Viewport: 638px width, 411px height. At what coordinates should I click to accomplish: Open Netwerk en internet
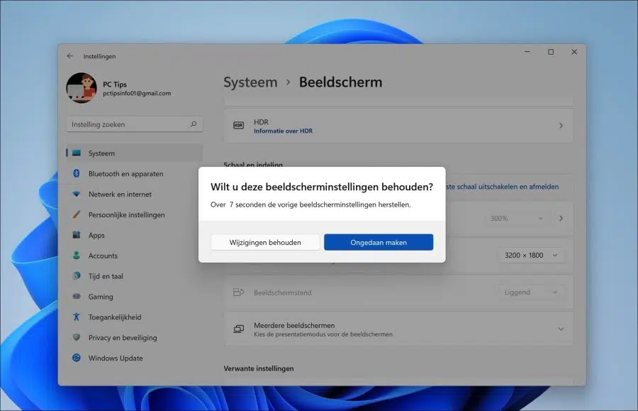click(x=134, y=194)
